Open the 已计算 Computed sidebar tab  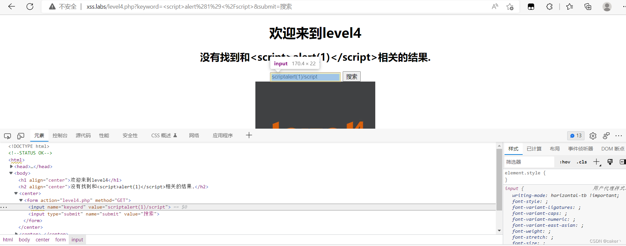click(534, 149)
